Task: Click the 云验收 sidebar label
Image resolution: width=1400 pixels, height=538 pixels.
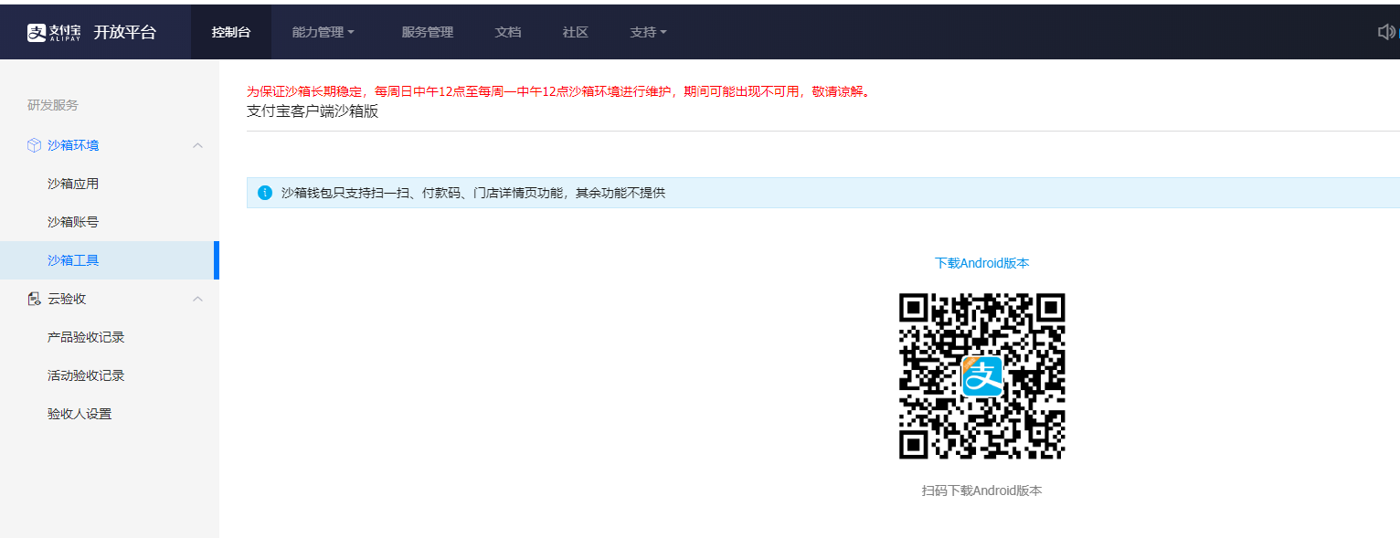Action: (x=67, y=299)
